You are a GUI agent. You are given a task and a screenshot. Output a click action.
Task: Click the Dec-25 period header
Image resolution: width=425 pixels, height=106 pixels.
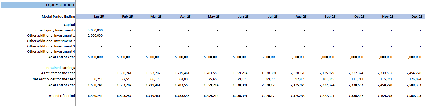pyautogui.click(x=417, y=17)
